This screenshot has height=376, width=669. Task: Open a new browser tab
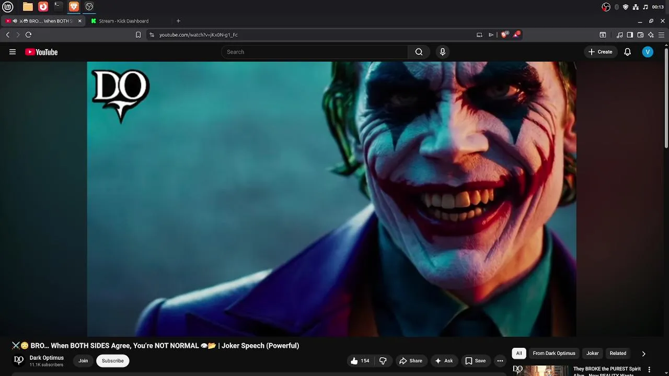pos(178,21)
